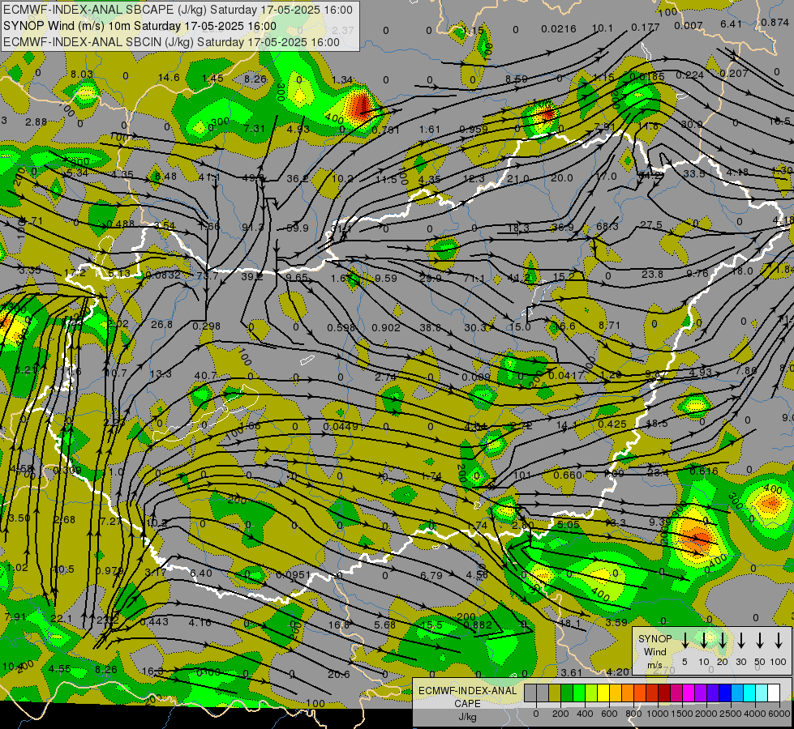Click the 1500 tick label in CAPE scale
The image size is (794, 729).
[x=682, y=714]
